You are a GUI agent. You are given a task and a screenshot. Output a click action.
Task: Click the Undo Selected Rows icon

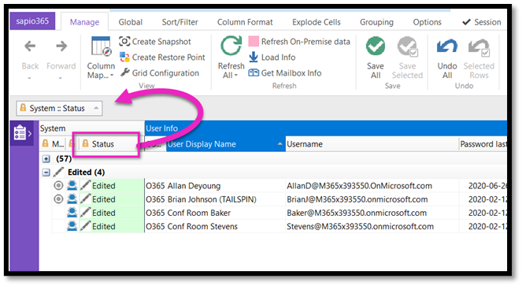[x=479, y=47]
